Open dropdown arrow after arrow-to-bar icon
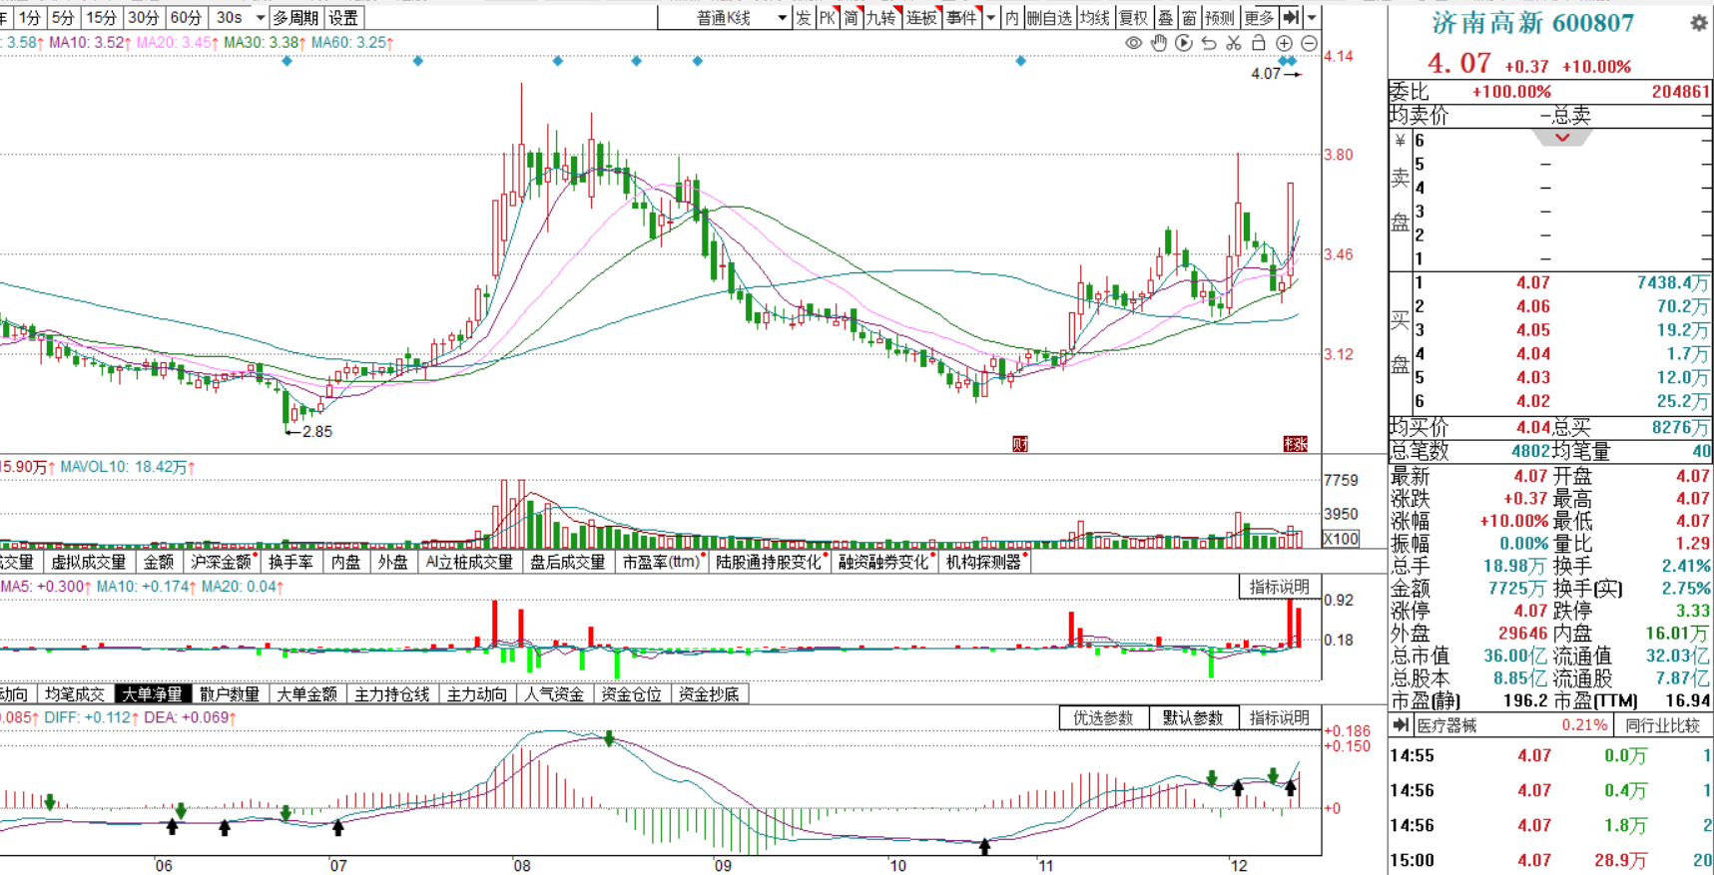1714x875 pixels. coord(1312,17)
